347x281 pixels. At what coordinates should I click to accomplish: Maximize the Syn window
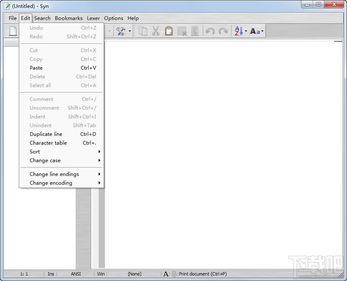(x=319, y=5)
